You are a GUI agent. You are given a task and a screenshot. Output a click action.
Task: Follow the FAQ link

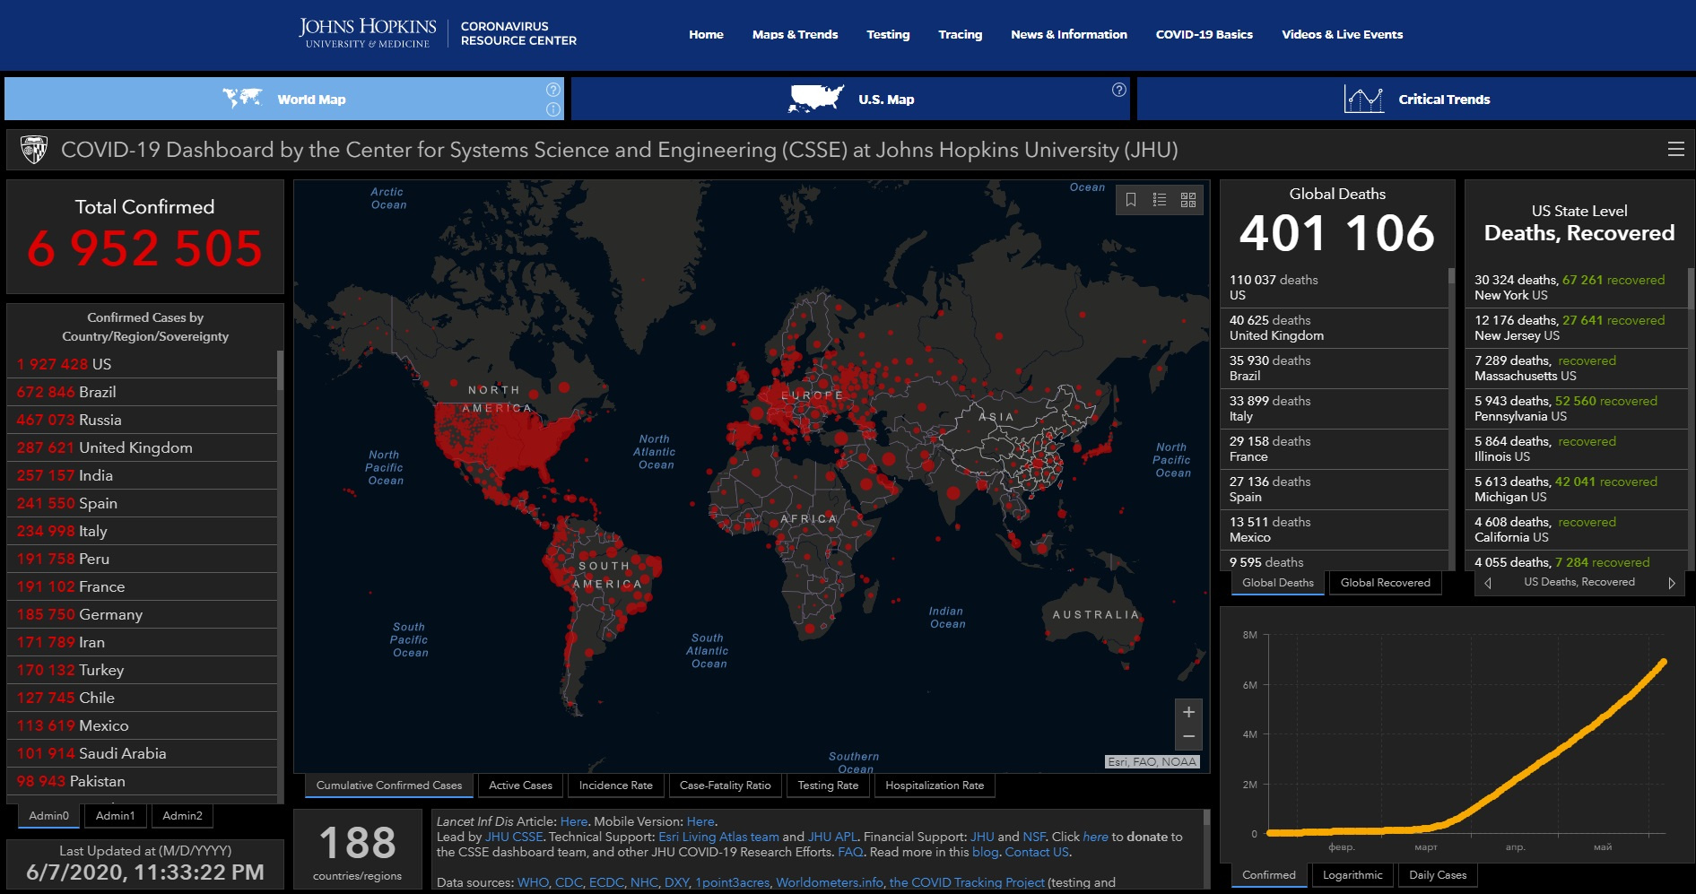click(850, 852)
